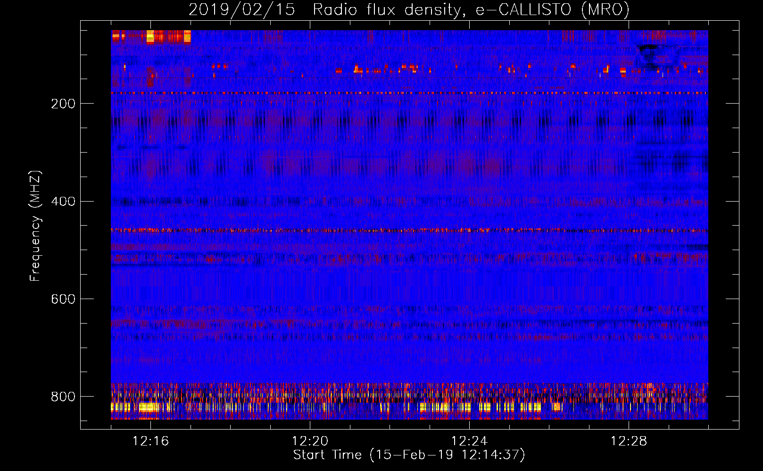
Task: Click the 12:20 time tick label
Action: coord(310,441)
